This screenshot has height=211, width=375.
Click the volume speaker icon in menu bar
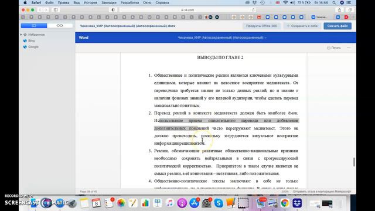pyautogui.click(x=292, y=2)
